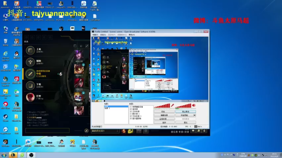Click the speaker mute icon in OBS
Screen dimensions: 282x158
point(194,105)
